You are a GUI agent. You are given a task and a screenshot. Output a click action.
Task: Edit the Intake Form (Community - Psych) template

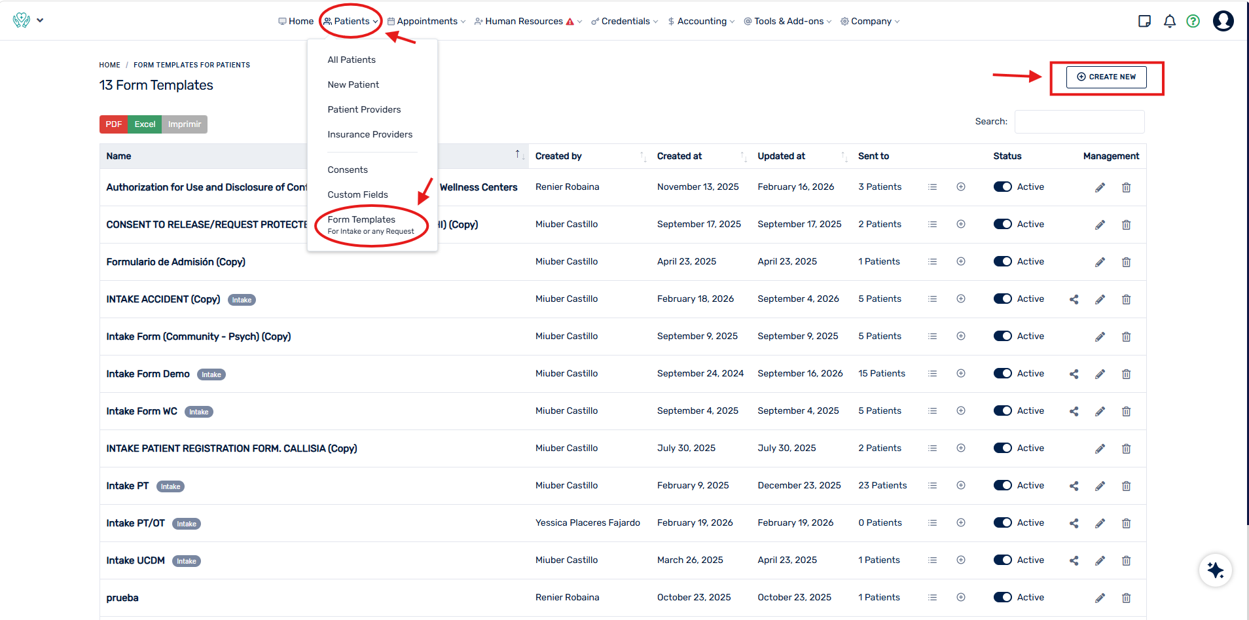pos(1100,337)
